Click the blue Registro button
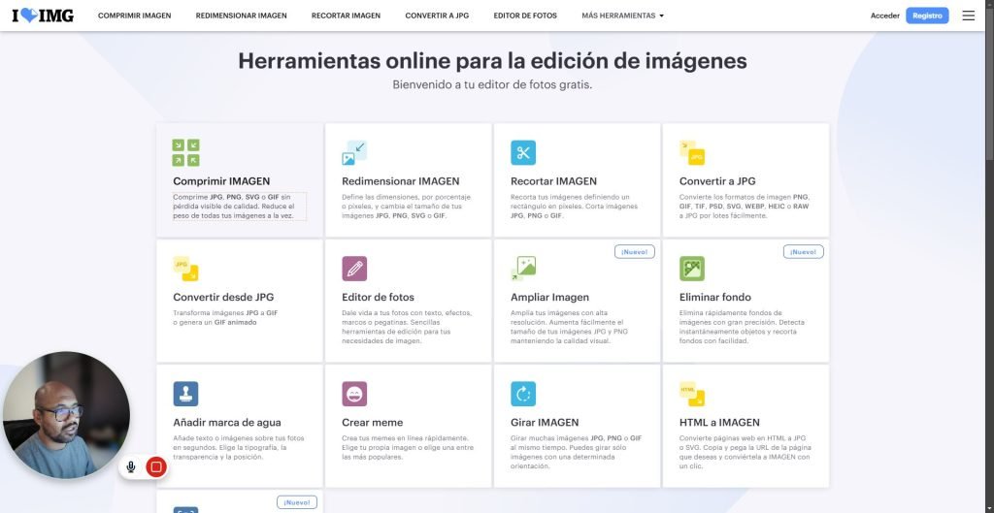 (927, 16)
